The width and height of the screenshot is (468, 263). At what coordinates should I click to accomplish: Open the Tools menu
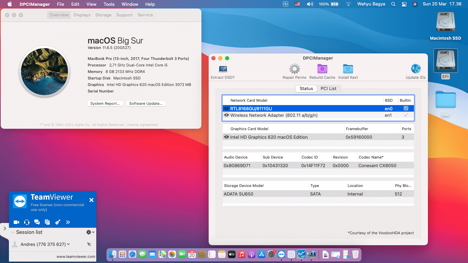[x=109, y=4]
